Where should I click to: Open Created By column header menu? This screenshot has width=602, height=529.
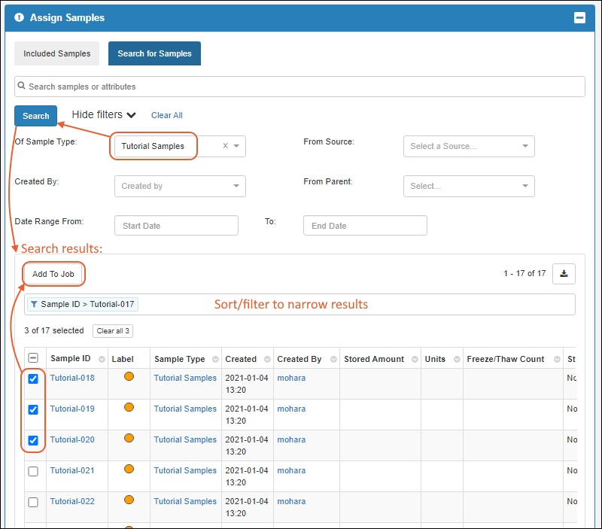tap(331, 360)
